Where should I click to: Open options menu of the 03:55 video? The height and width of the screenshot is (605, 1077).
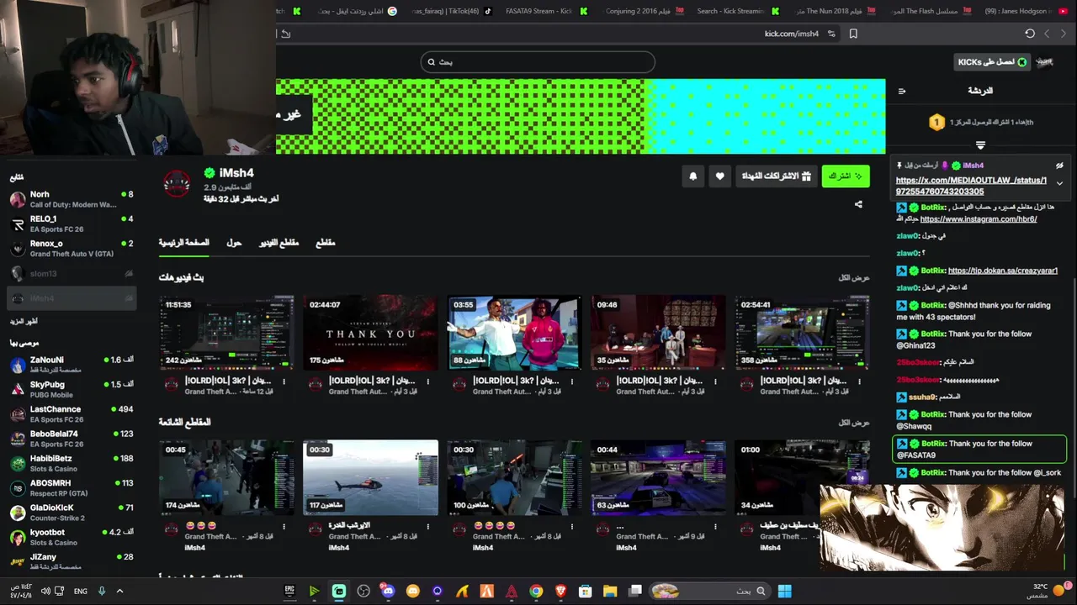571,381
